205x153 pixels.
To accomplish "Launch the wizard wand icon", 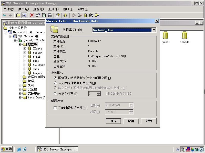I will pyautogui.click(x=73, y=15).
